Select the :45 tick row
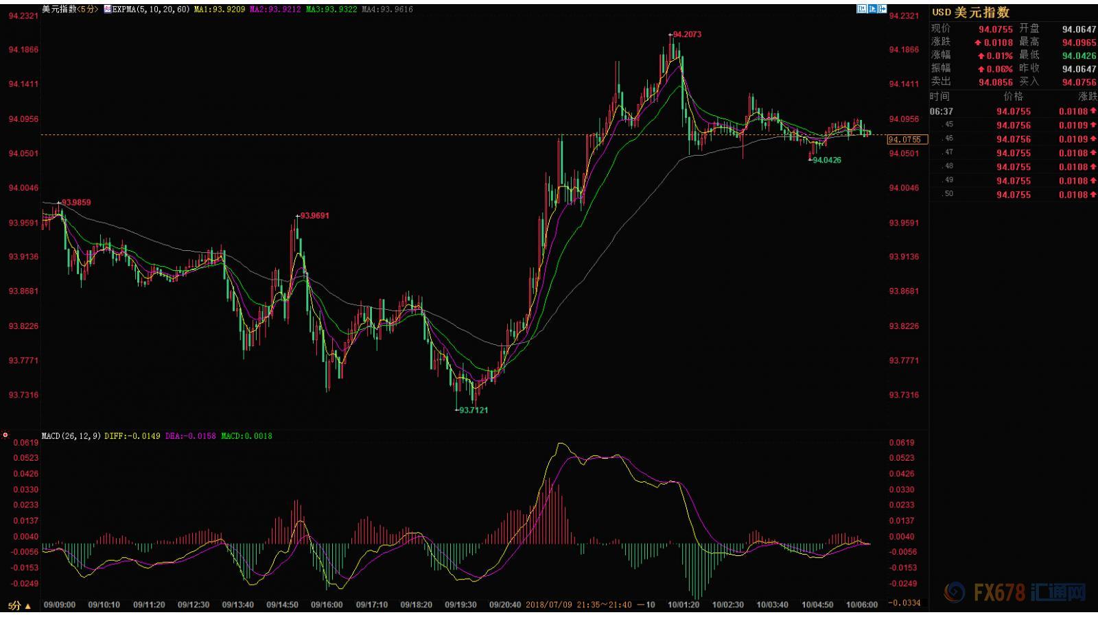 pyautogui.click(x=1014, y=125)
